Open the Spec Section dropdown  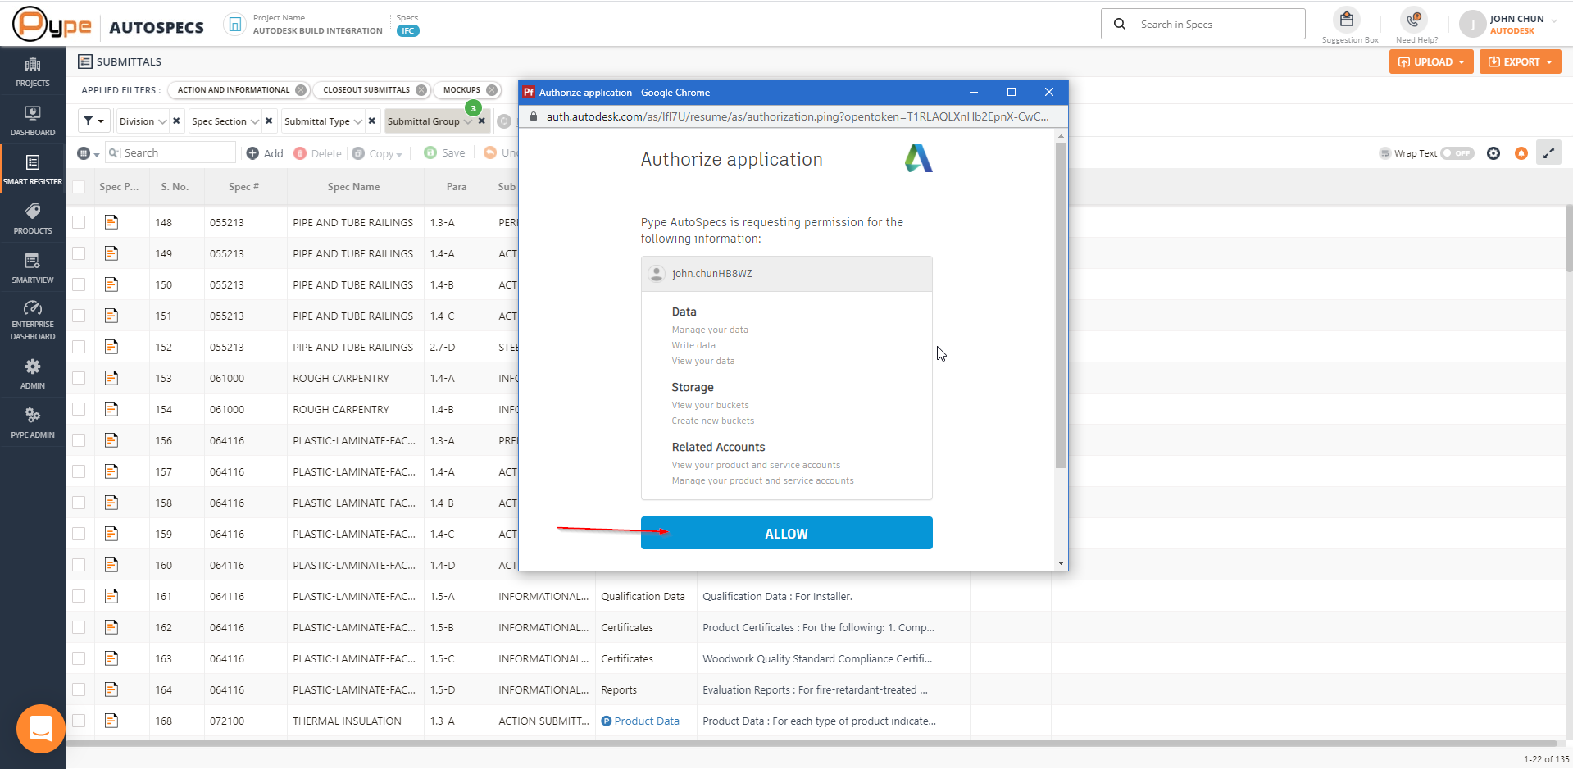click(225, 121)
